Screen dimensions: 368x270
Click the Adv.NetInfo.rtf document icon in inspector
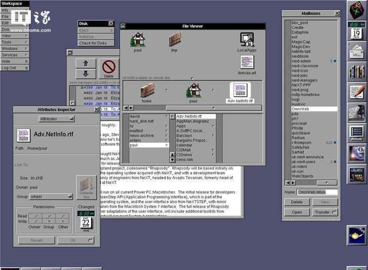(x=23, y=135)
